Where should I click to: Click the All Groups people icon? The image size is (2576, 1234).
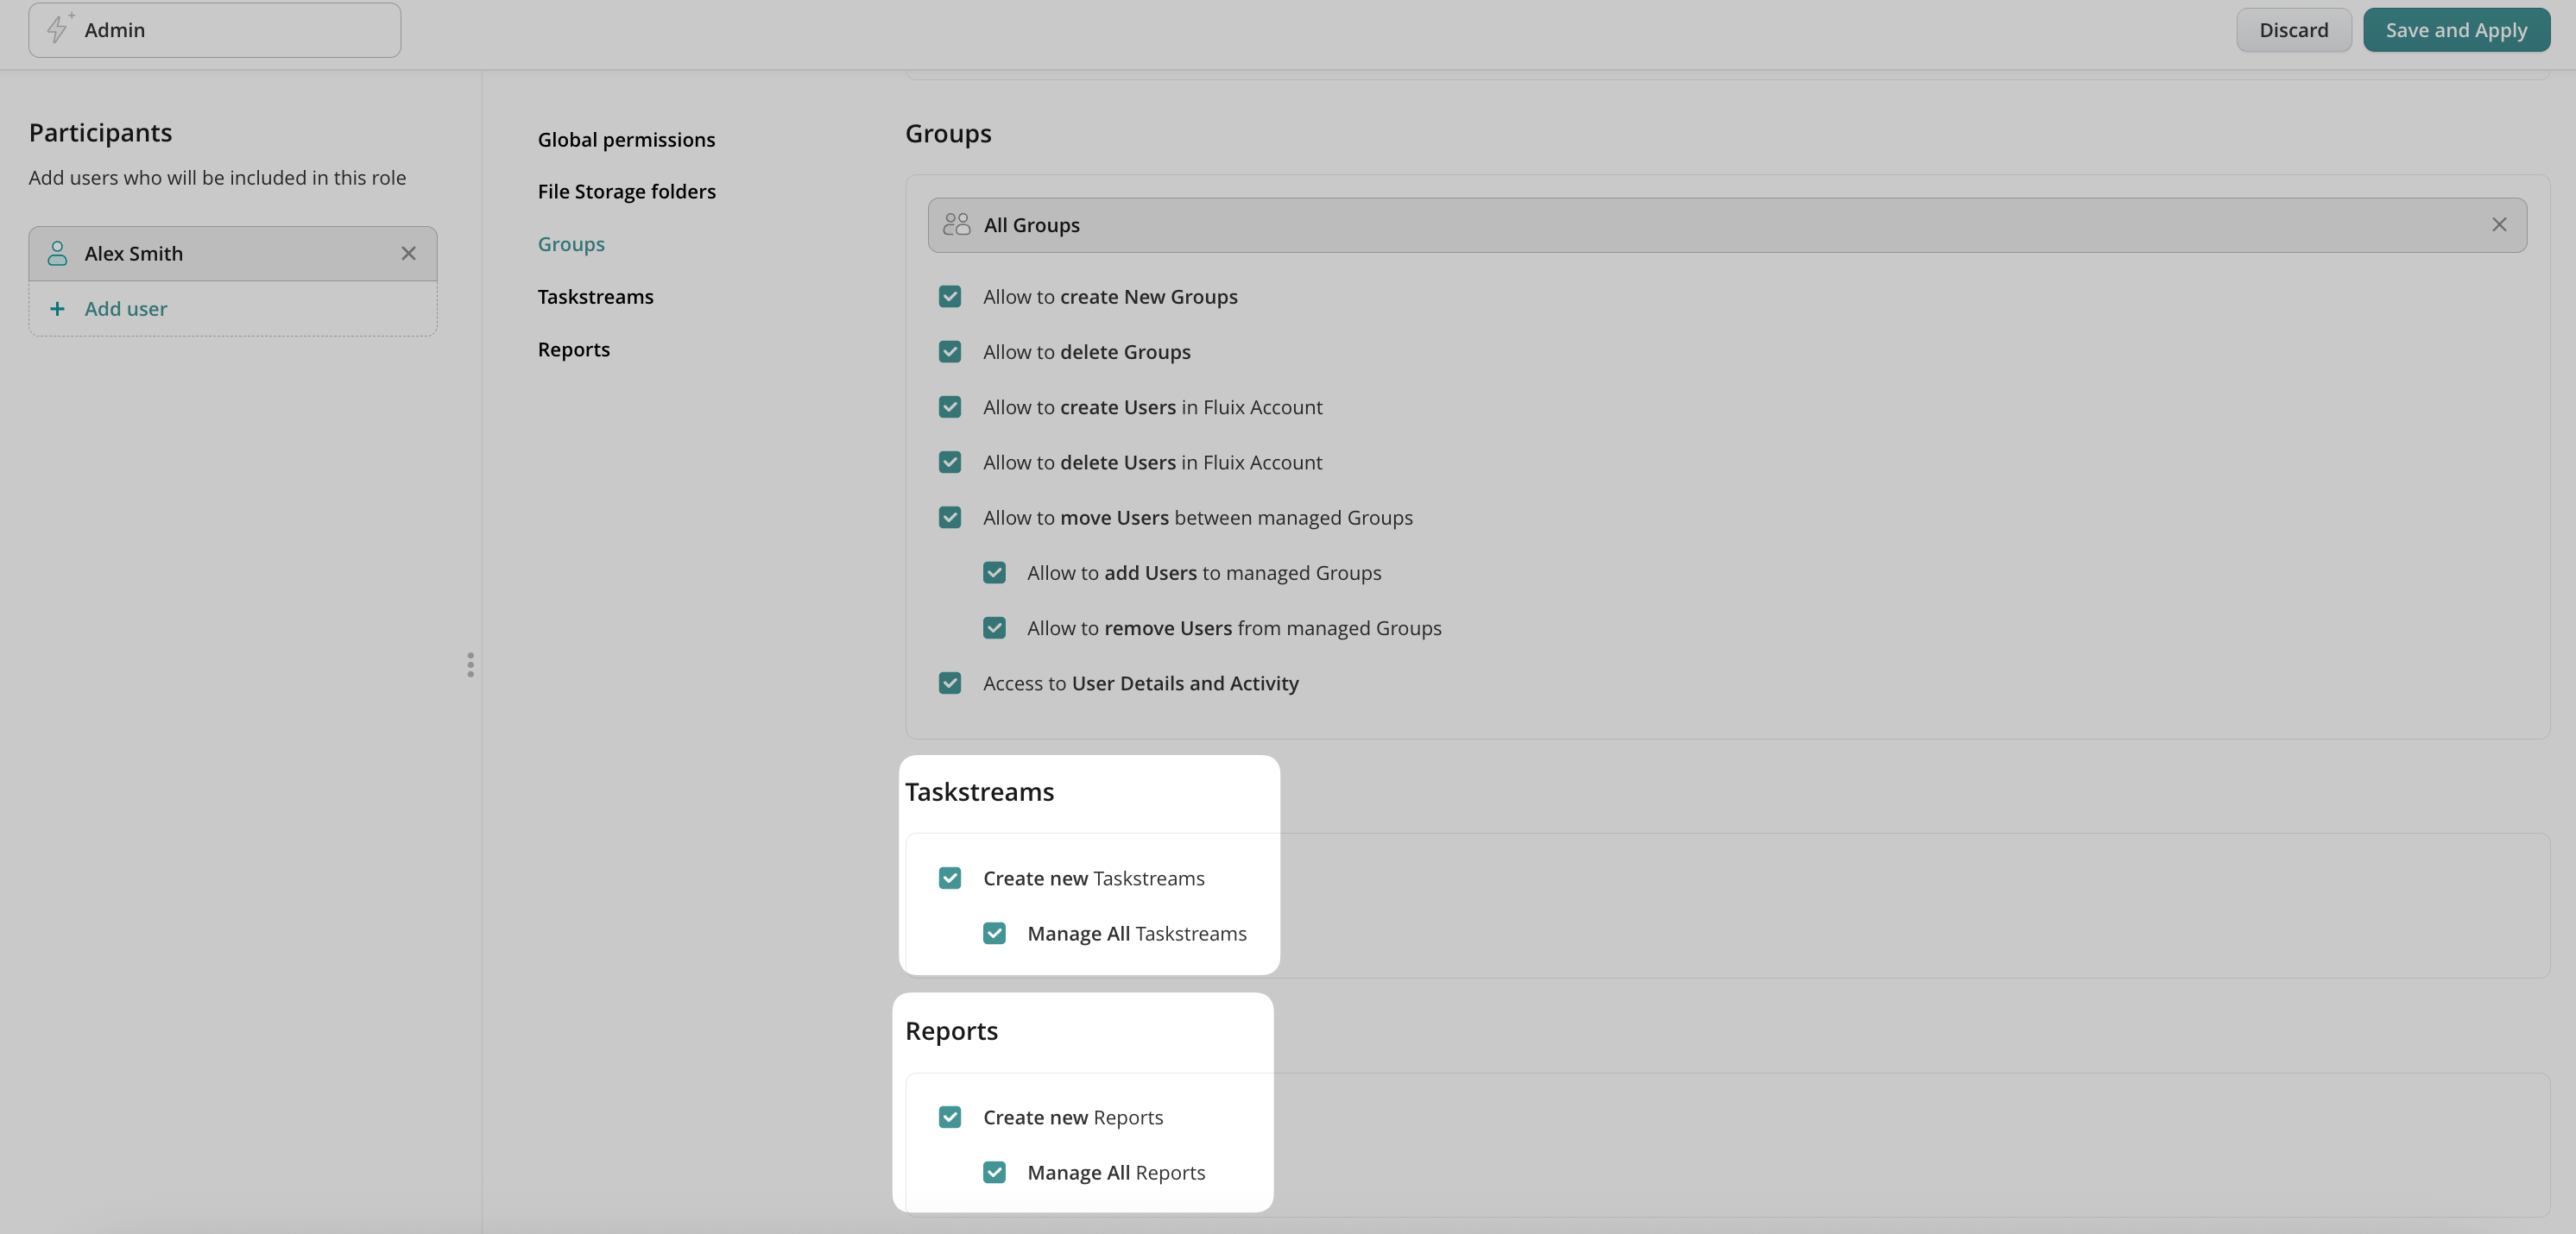point(956,225)
